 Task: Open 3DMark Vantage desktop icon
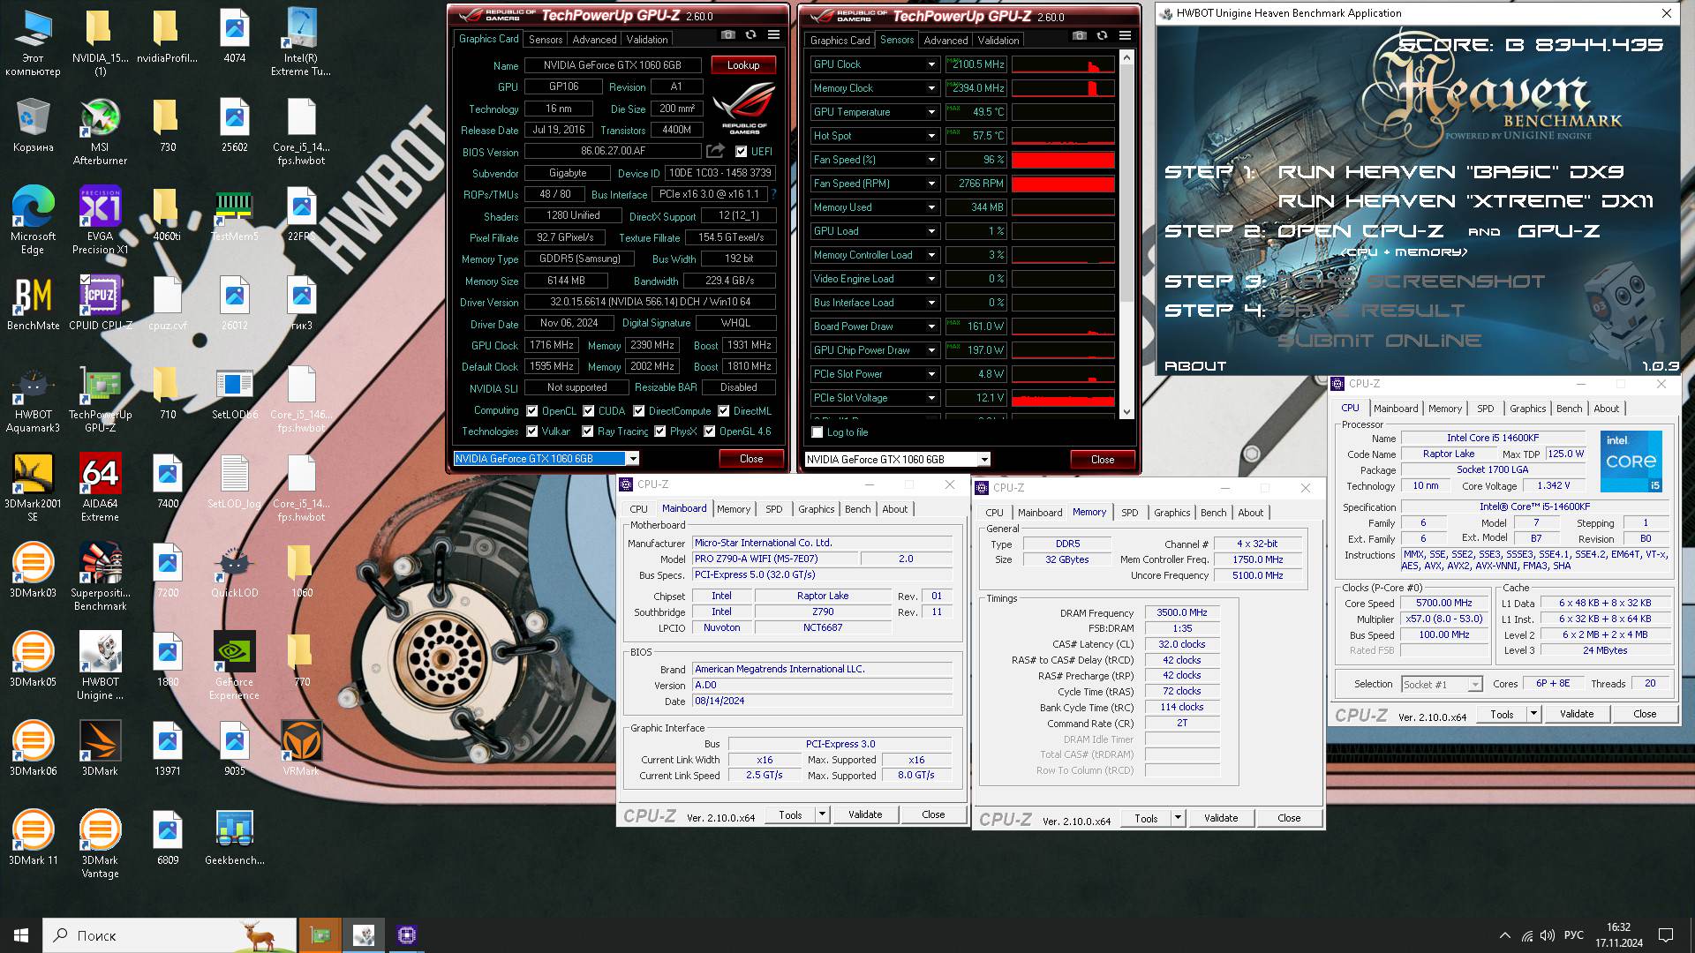pos(100,844)
